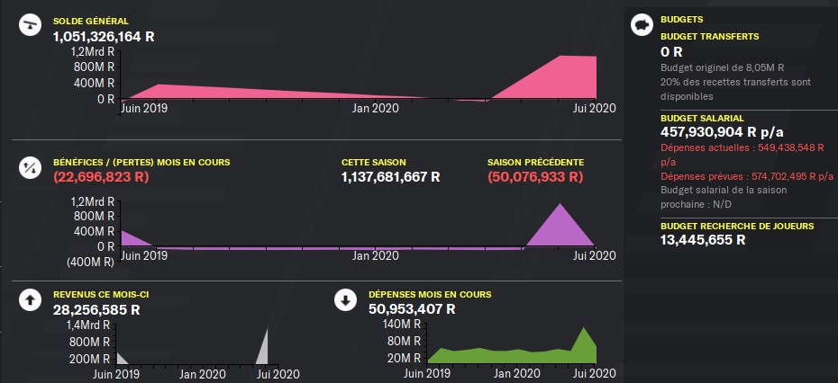The width and height of the screenshot is (838, 383).
Task: Select the Budget Transferts section label
Action: (710, 37)
